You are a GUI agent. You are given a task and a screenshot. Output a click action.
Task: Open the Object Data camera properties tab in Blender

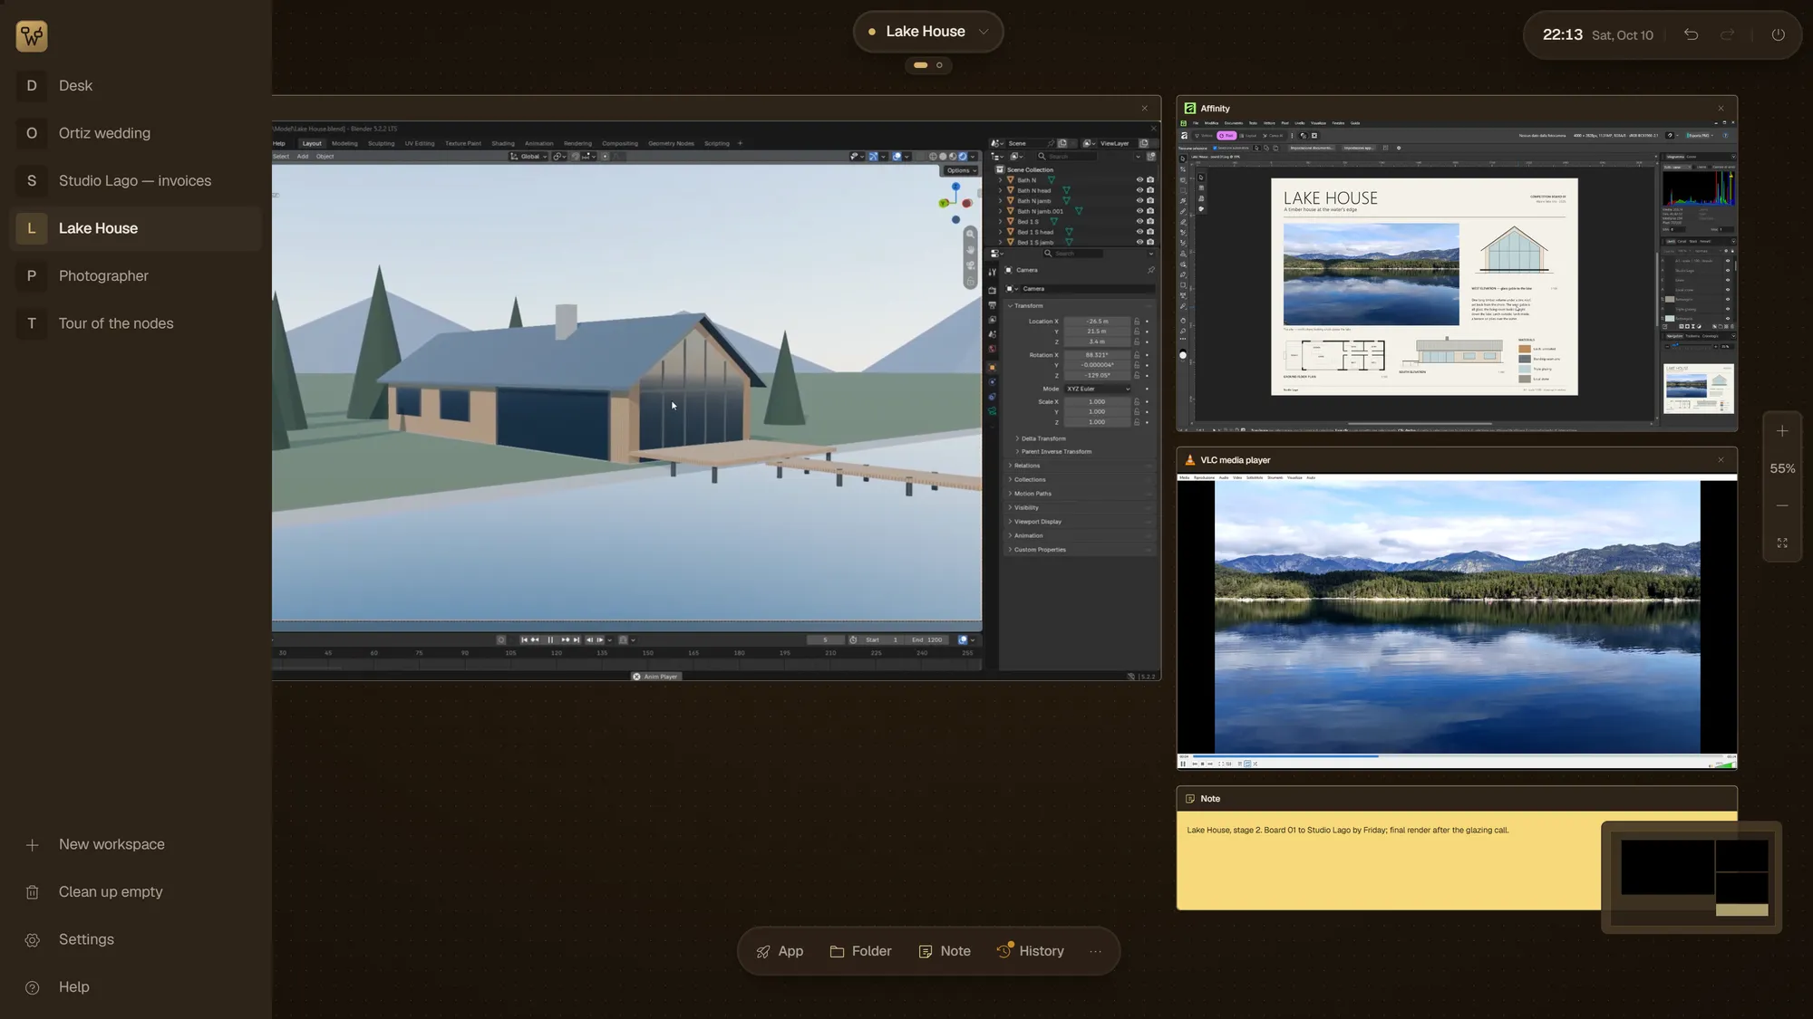click(x=992, y=411)
